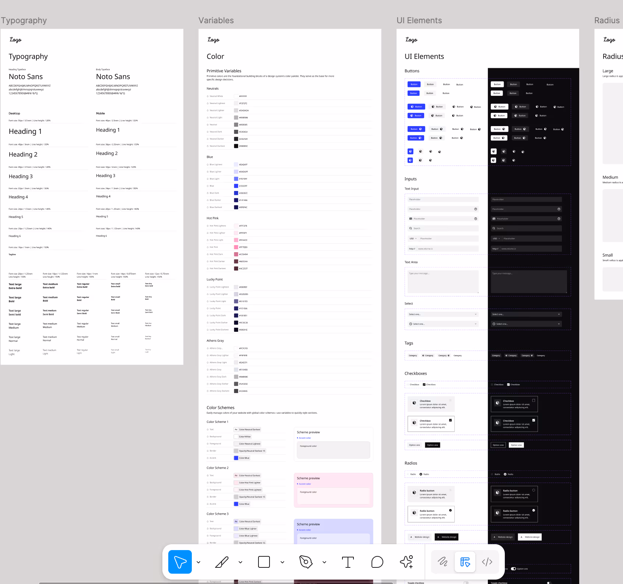623x584 pixels.
Task: Toggle the checked inline checkbox on the light side
Action: point(424,385)
